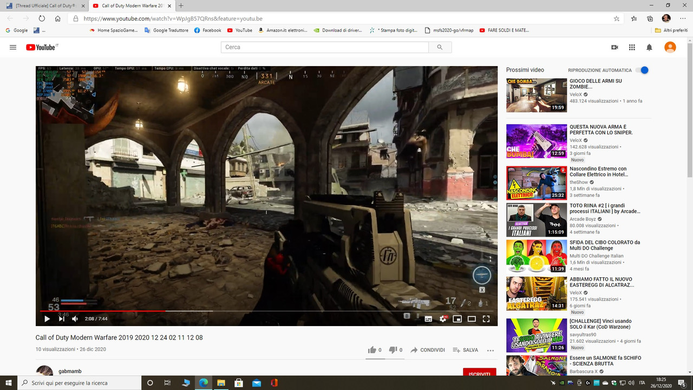
Task: Open the notifications bell
Action: 649,47
